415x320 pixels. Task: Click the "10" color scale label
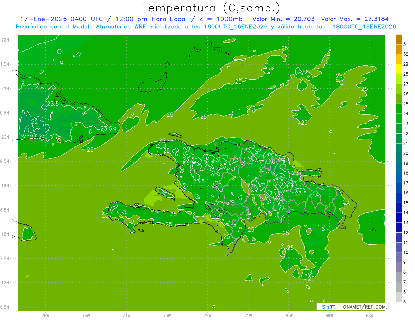click(x=406, y=252)
